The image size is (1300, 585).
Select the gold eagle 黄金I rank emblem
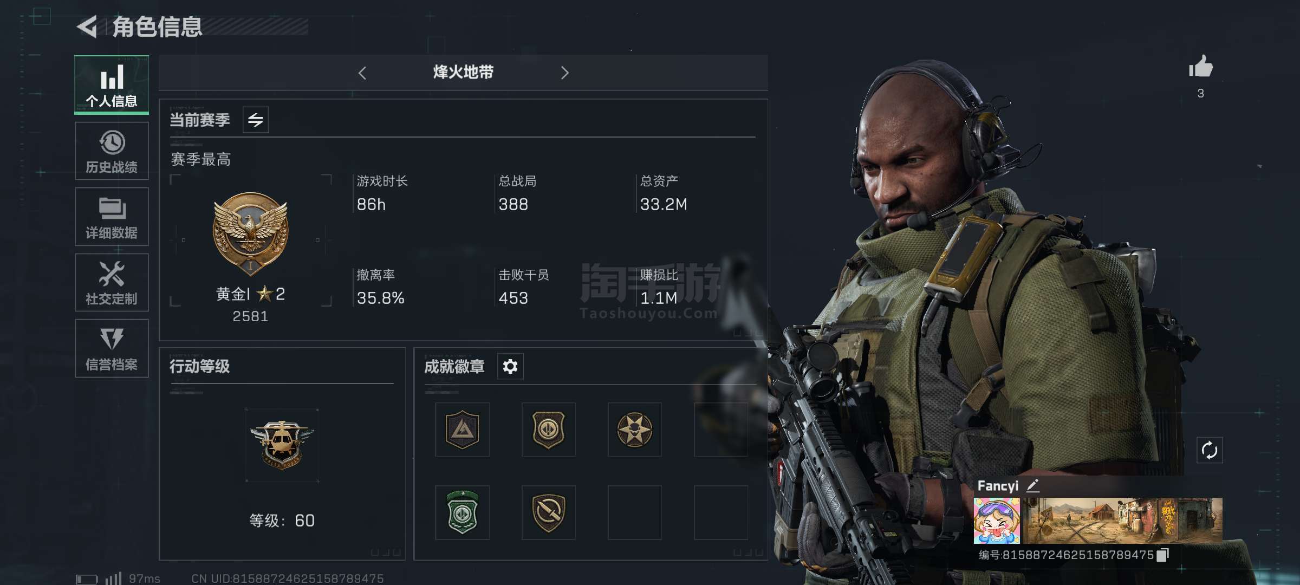click(250, 234)
